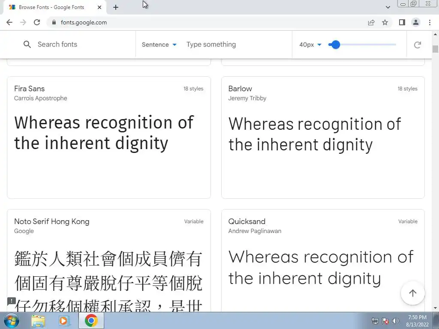
Task: Open File Explorer from taskbar
Action: 38,321
